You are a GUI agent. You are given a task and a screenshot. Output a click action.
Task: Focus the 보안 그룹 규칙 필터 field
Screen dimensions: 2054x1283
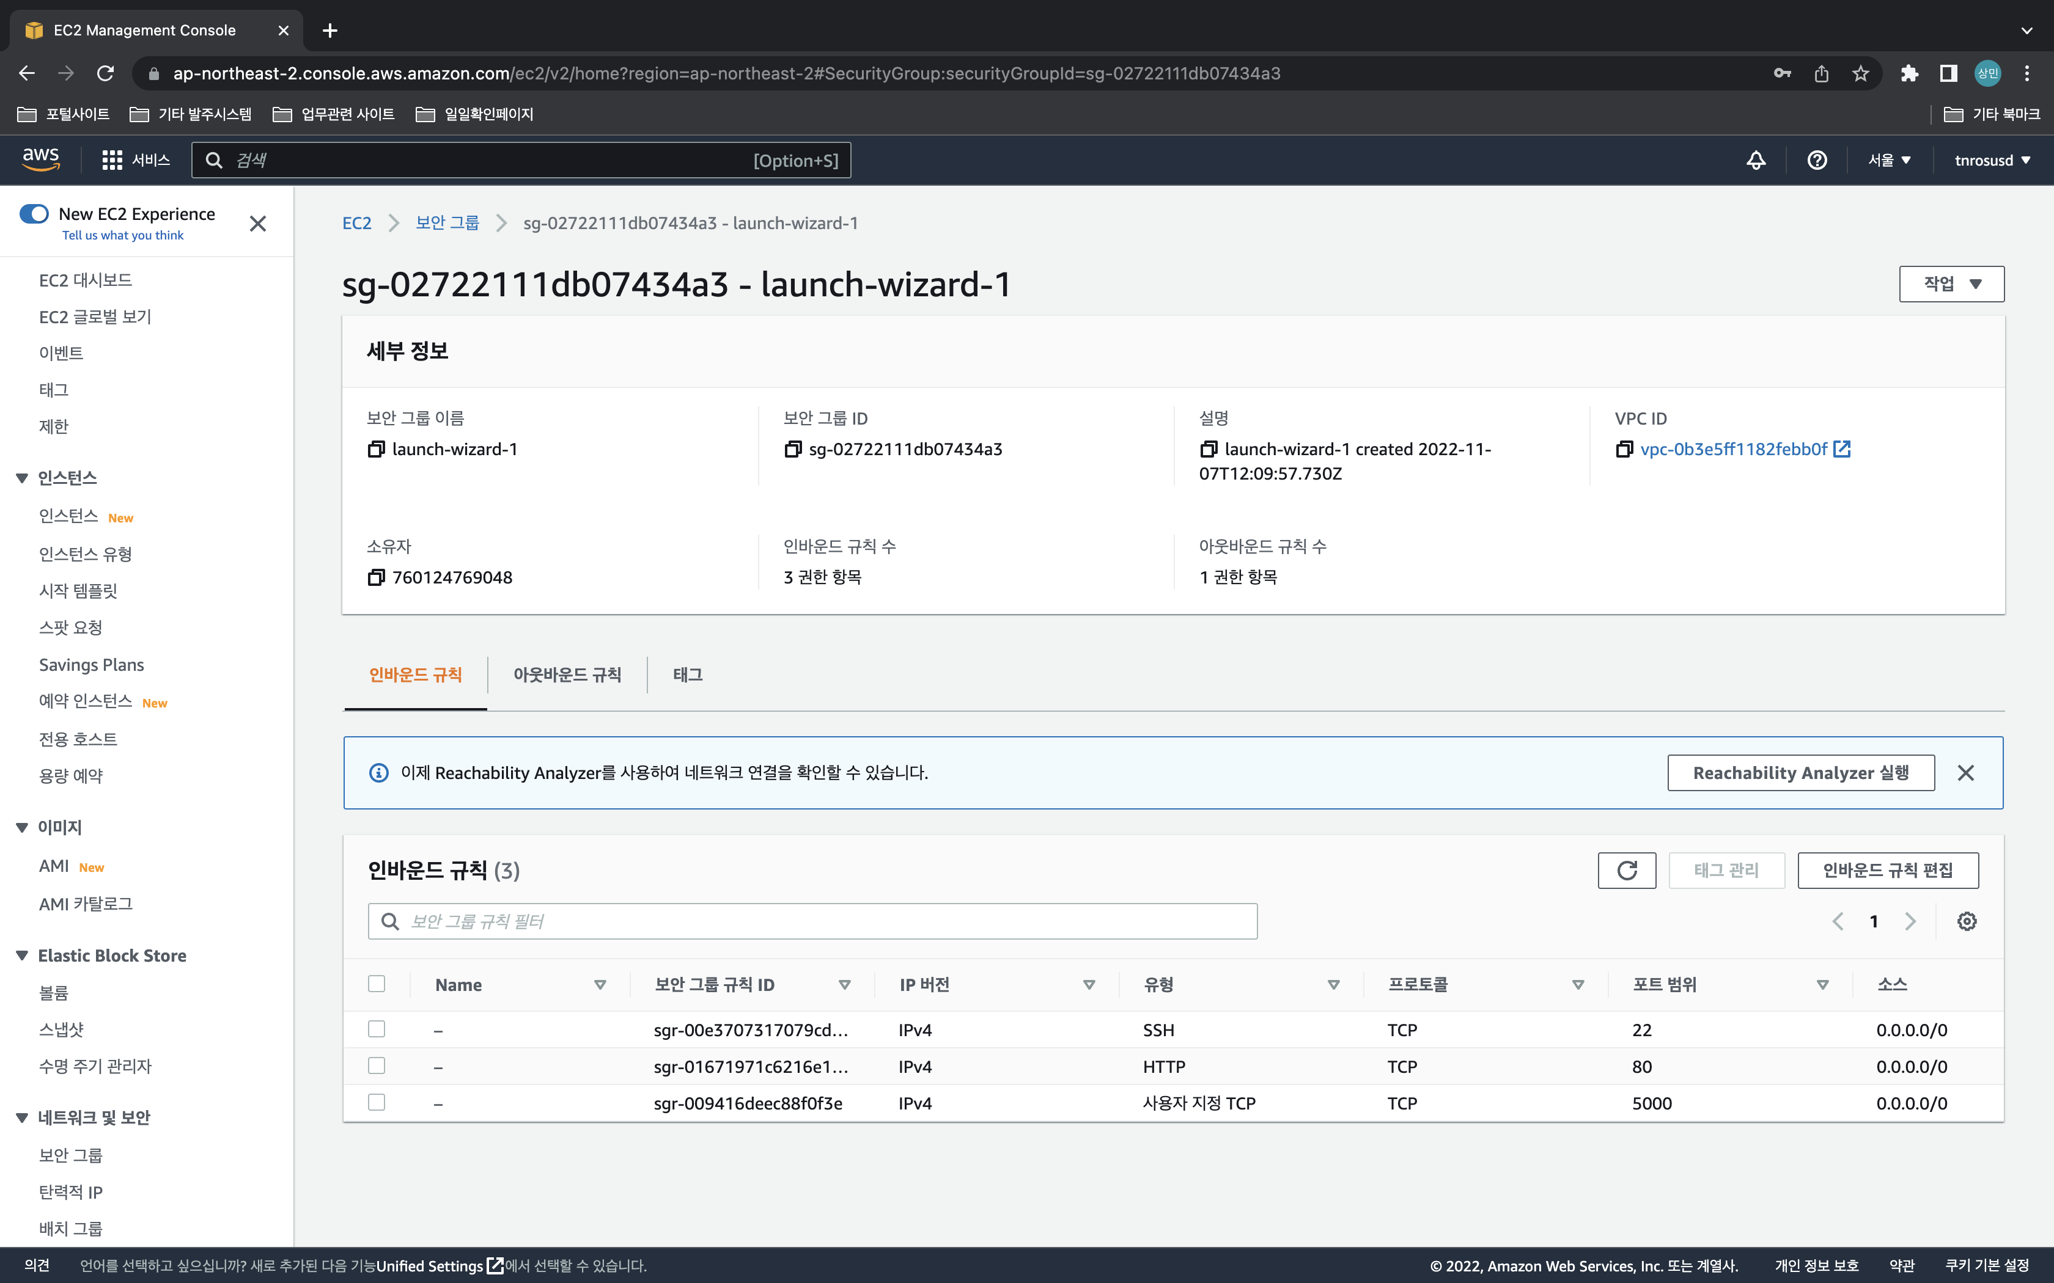(812, 921)
